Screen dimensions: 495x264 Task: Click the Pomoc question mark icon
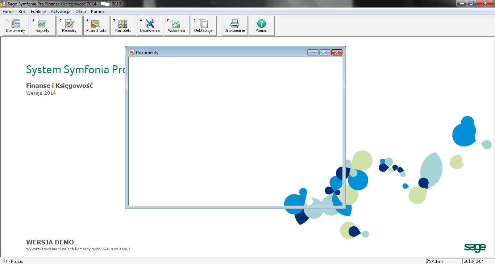(261, 24)
